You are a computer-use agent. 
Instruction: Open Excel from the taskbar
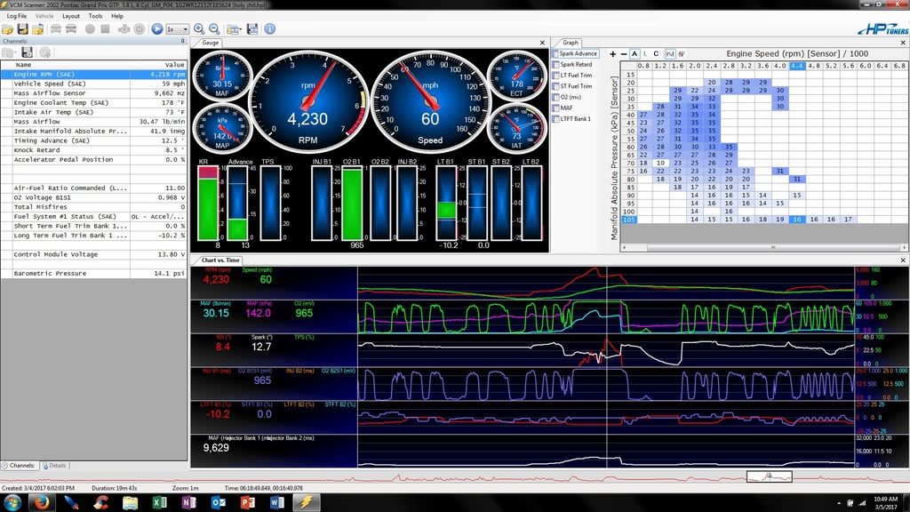click(159, 502)
